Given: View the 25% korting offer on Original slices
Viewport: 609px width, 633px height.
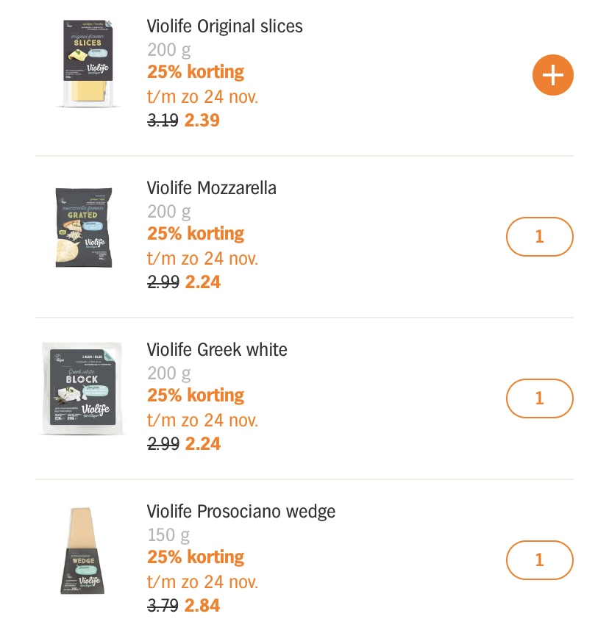Looking at the screenshot, I should click(196, 72).
